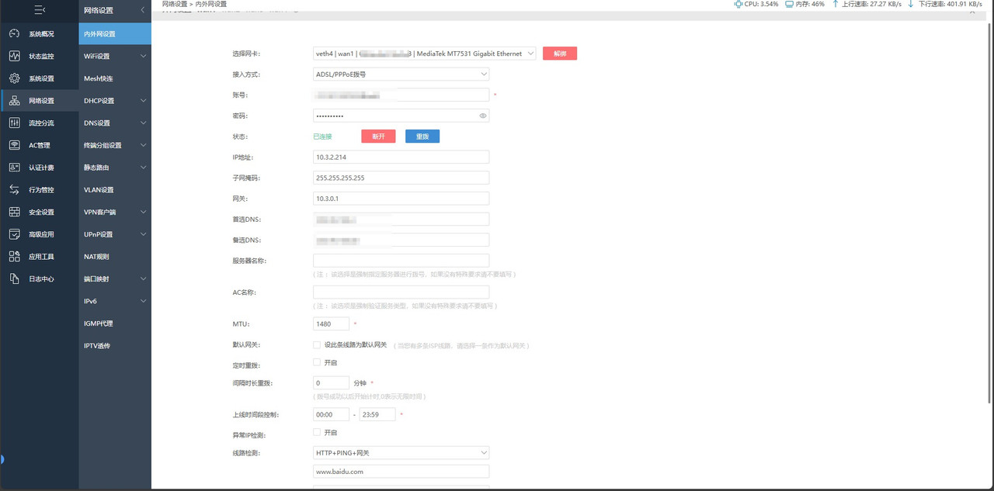Click the end time 23:59 field
994x491 pixels.
(377, 414)
